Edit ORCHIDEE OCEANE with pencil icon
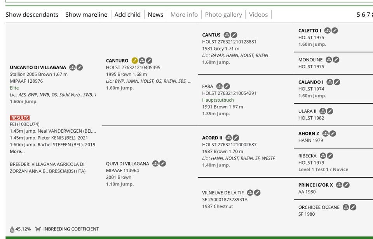The image size is (373, 239). [x=353, y=207]
